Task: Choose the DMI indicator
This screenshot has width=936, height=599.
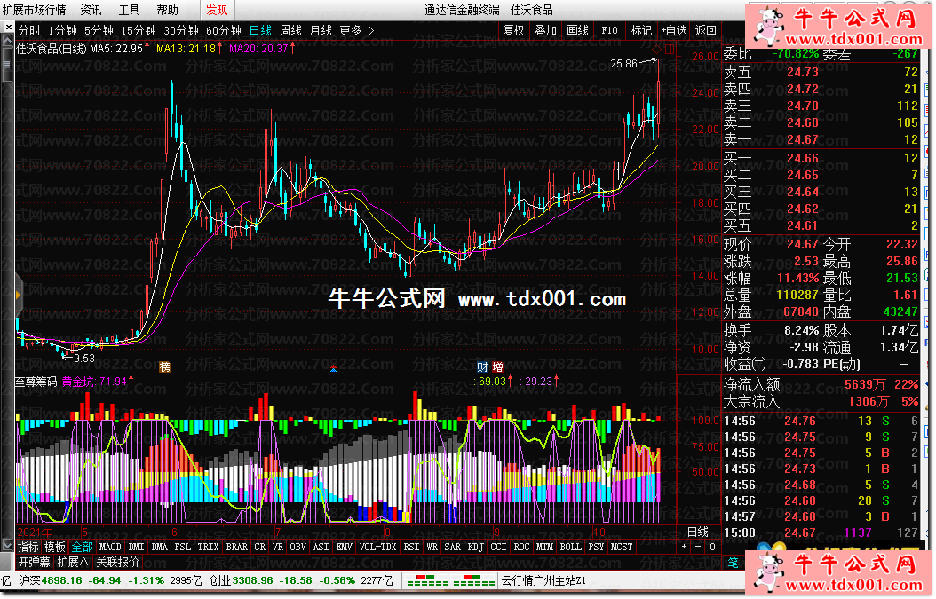Action: coord(137,547)
